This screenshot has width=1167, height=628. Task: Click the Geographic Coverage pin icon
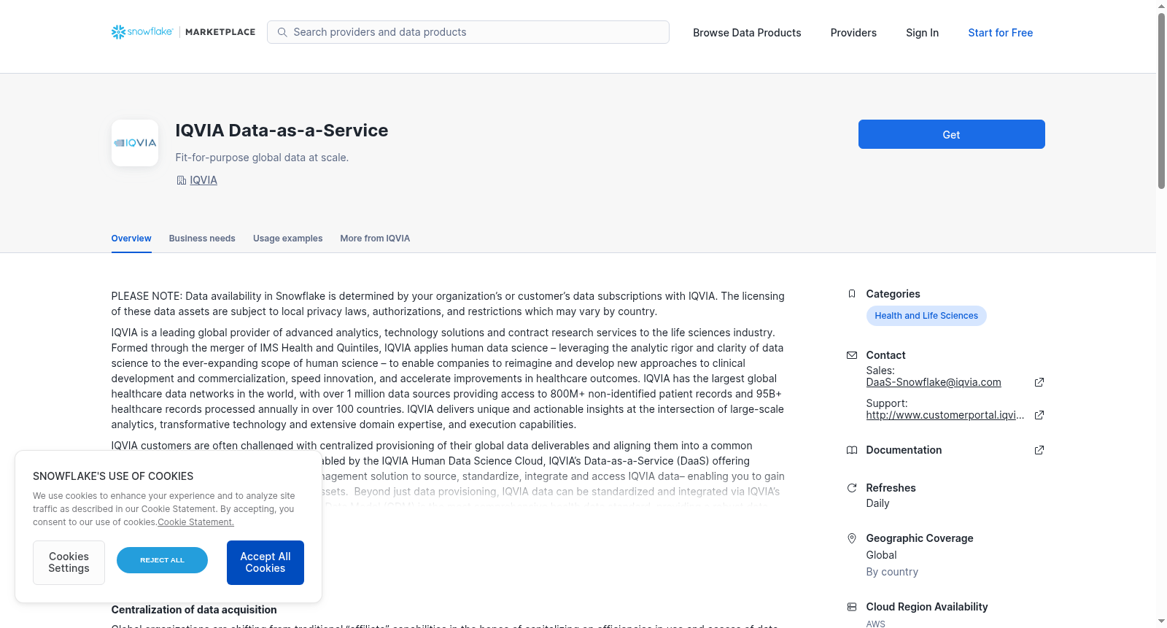(851, 538)
